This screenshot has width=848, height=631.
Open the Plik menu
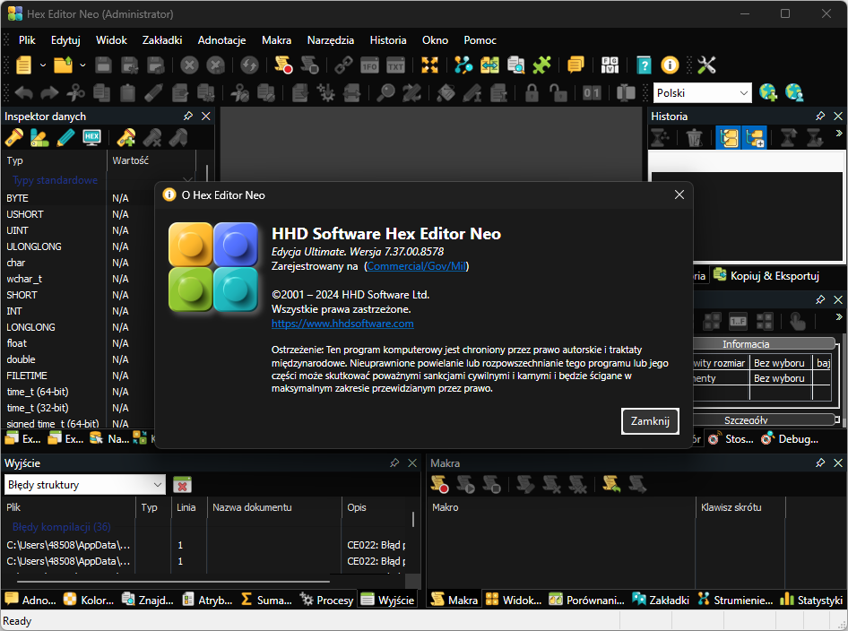(27, 40)
